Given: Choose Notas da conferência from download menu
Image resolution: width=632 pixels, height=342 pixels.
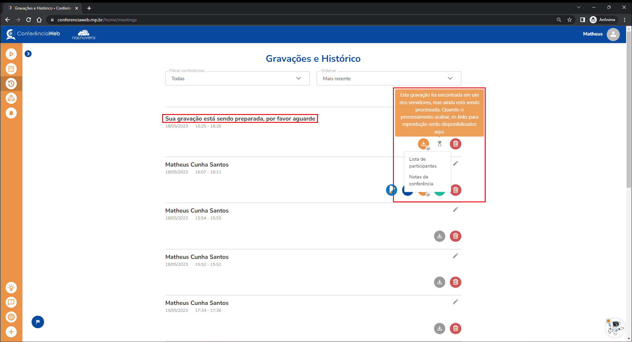Looking at the screenshot, I should click(421, 180).
